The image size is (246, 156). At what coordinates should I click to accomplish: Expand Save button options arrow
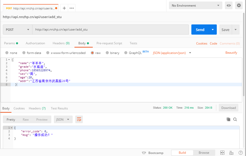pyautogui.click(x=236, y=30)
